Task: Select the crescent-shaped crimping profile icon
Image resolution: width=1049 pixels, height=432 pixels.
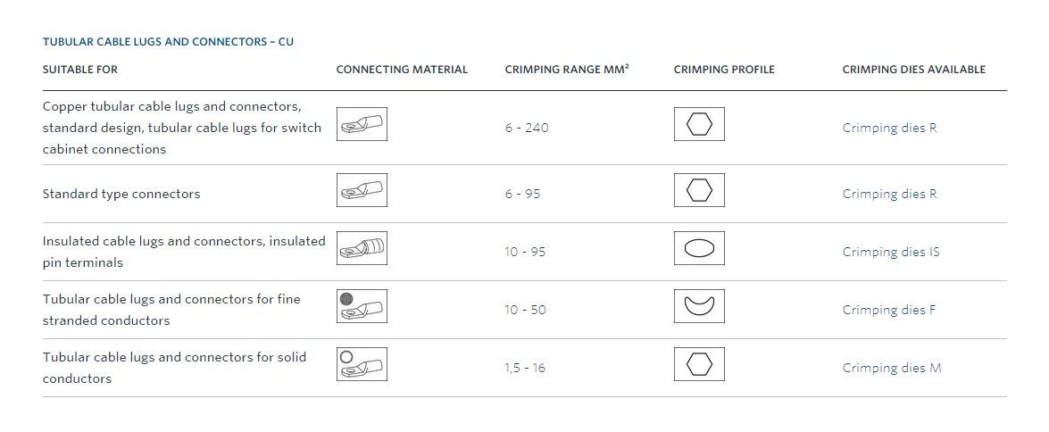Action: coord(699,305)
